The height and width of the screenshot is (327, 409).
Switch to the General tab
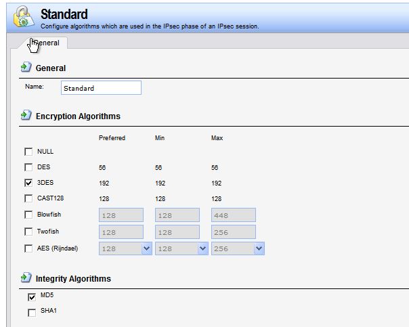[45, 43]
